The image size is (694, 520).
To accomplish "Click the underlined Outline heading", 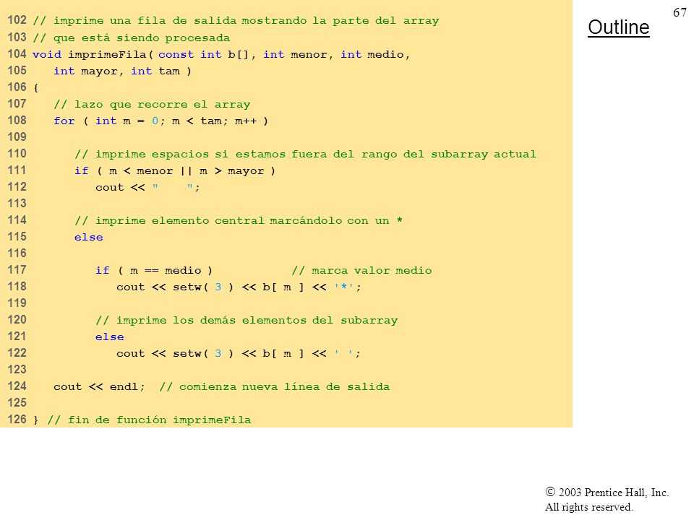I will click(x=618, y=27).
